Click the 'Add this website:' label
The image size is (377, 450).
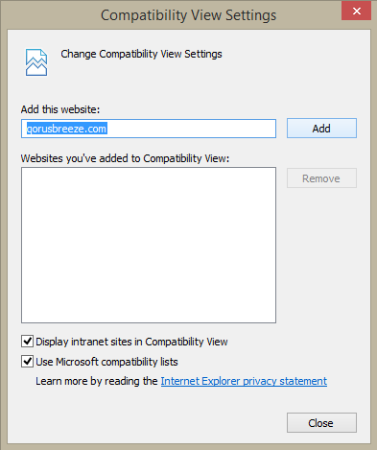point(60,109)
